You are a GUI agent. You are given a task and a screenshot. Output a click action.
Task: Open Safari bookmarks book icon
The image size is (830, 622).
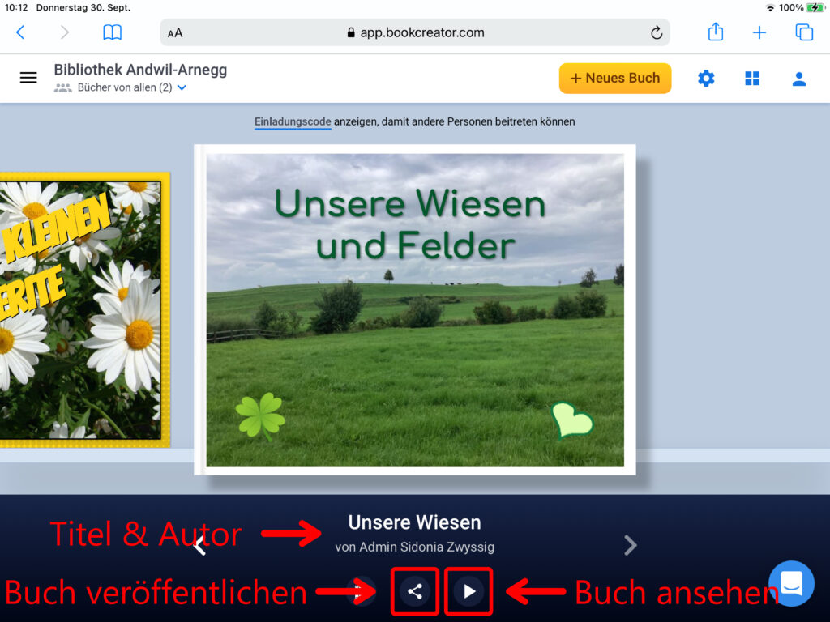(x=112, y=32)
